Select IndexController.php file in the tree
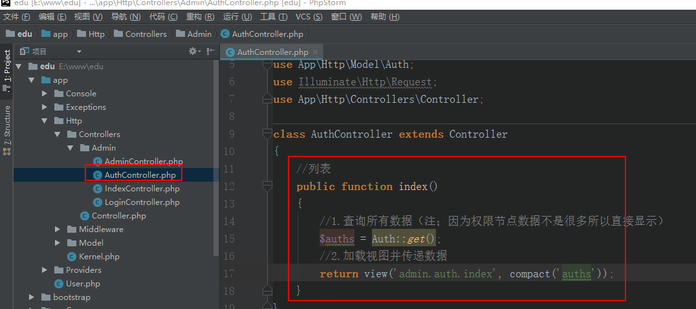The width and height of the screenshot is (696, 309). pos(142,189)
